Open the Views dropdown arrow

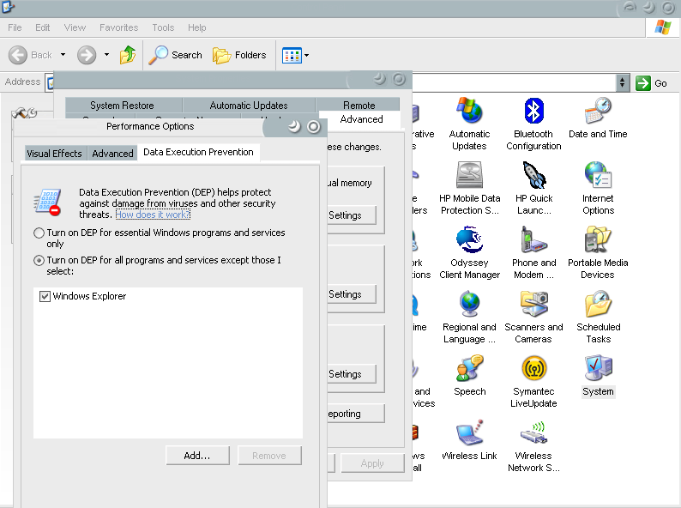click(x=307, y=55)
